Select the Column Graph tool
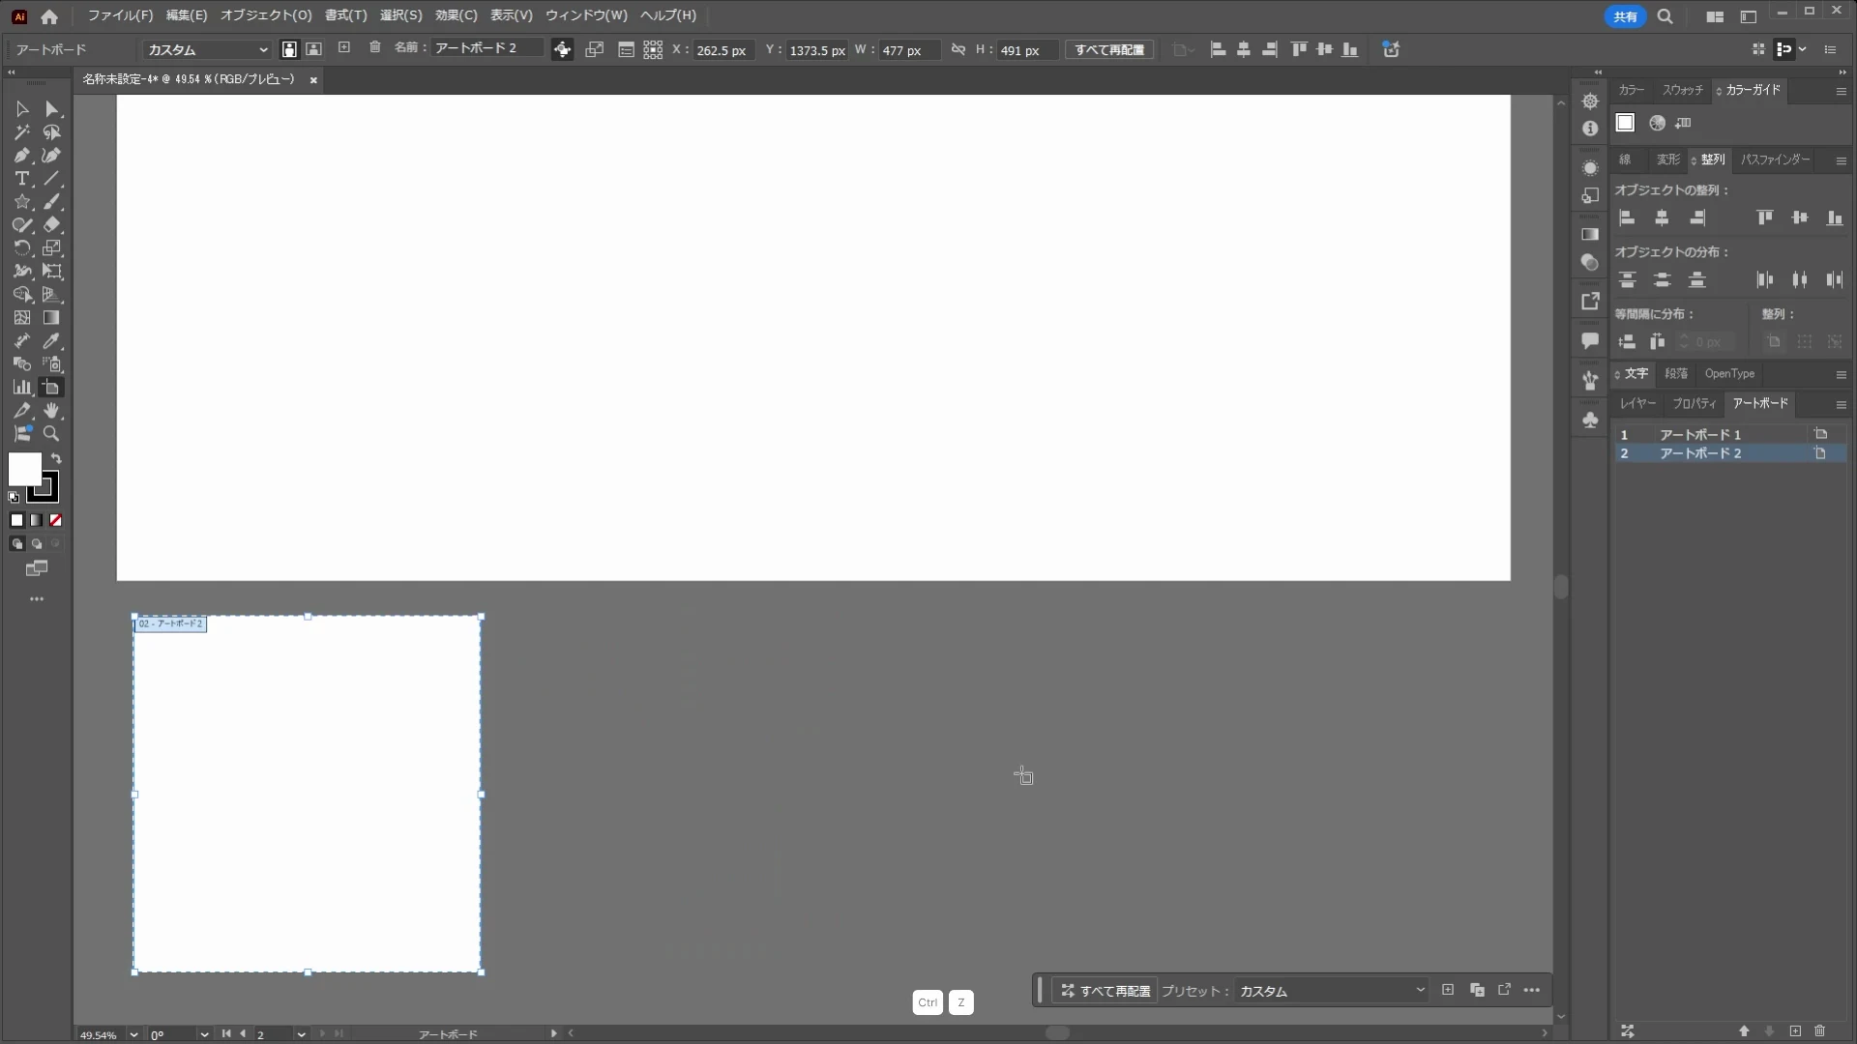Image resolution: width=1857 pixels, height=1044 pixels. [x=22, y=388]
